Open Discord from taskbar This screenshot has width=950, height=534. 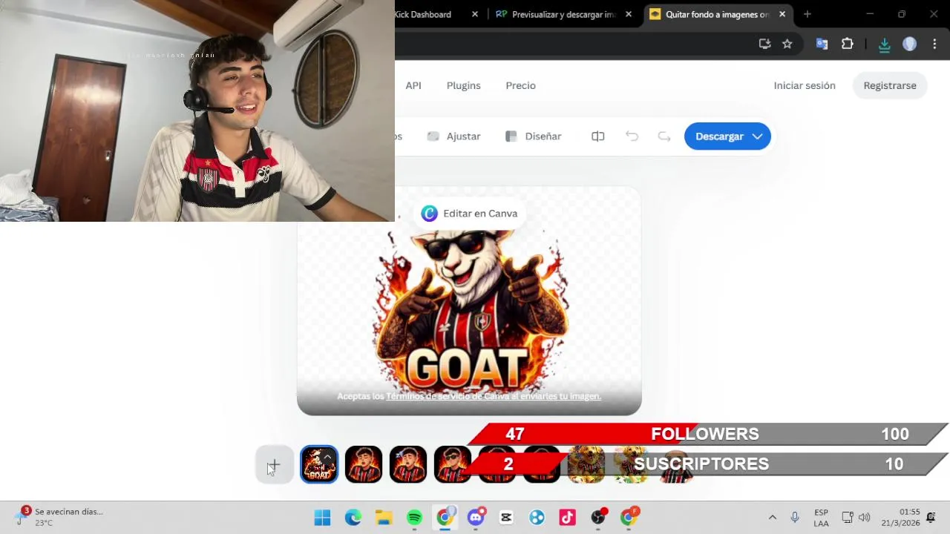476,517
